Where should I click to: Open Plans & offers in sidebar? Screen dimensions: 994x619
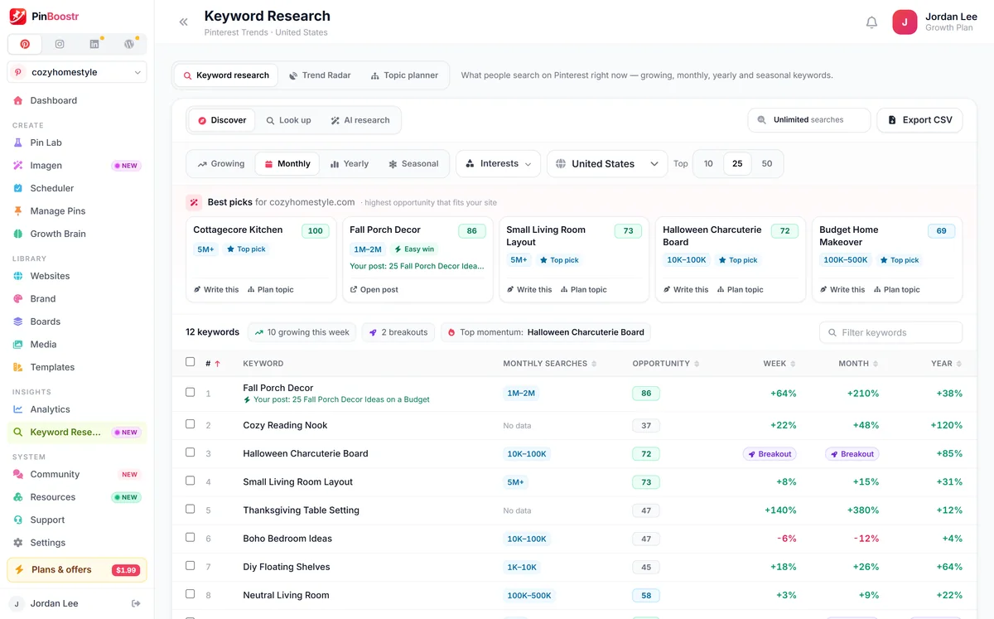[77, 569]
